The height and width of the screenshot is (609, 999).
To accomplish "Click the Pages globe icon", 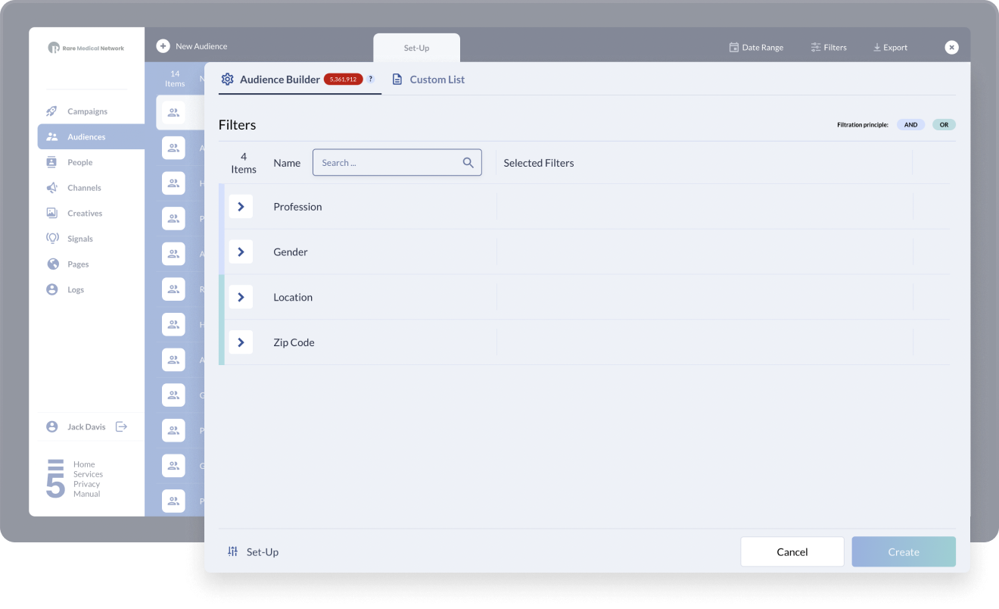I will click(52, 264).
